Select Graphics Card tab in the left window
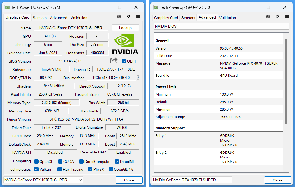This screenshot has height=187, width=295. click(17, 17)
